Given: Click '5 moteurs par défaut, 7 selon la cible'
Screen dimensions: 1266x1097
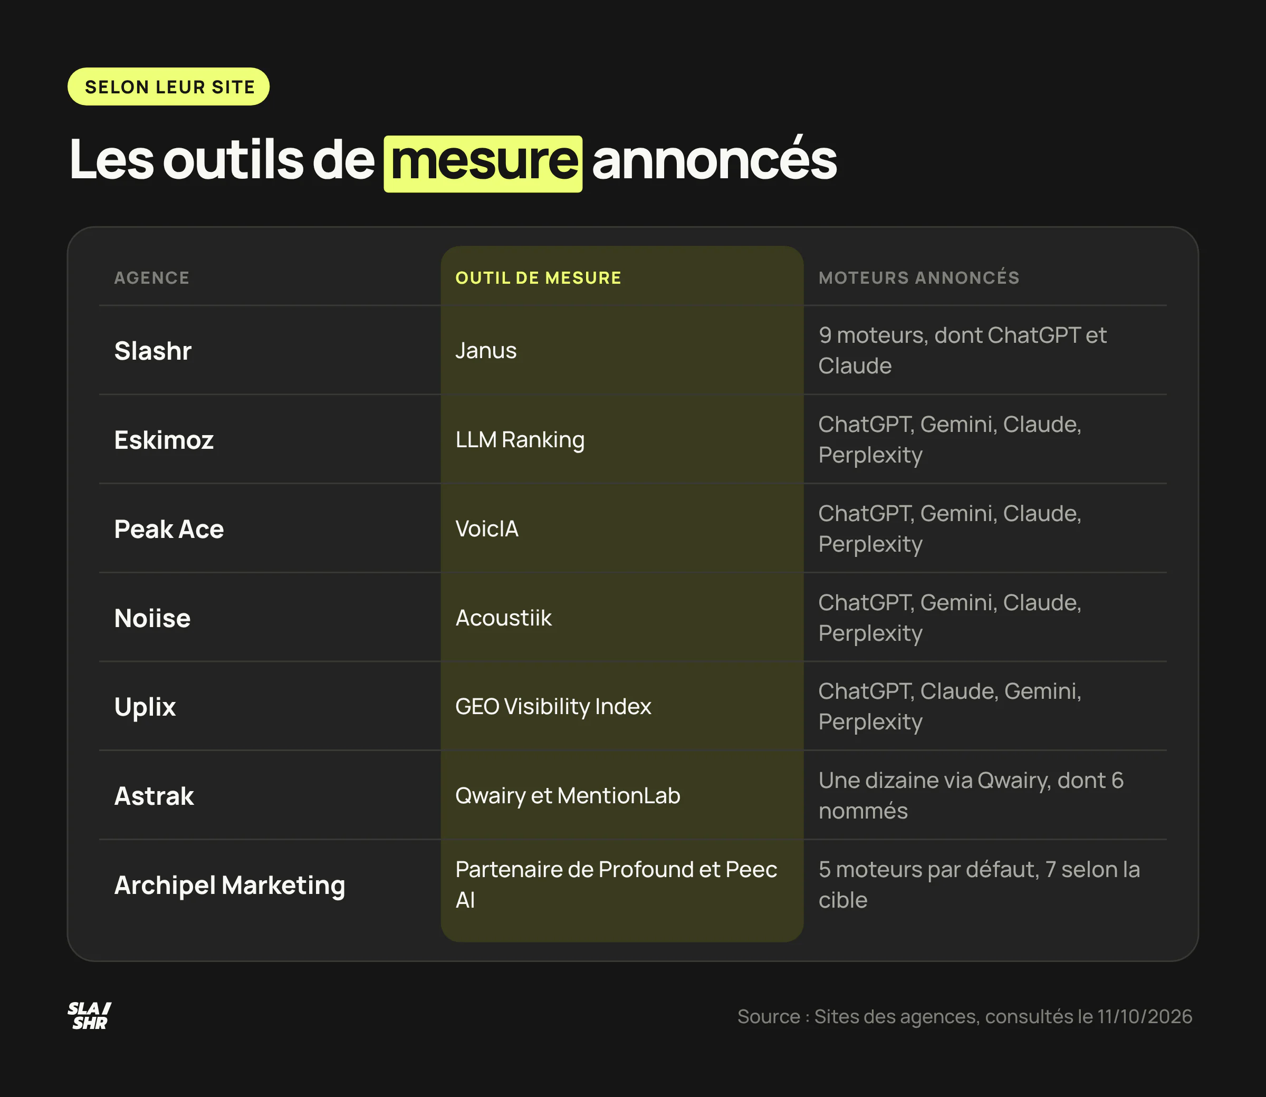Looking at the screenshot, I should (x=979, y=884).
